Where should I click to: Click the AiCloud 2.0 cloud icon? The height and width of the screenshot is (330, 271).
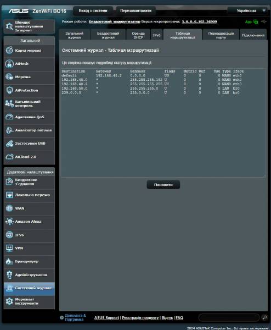click(9, 157)
